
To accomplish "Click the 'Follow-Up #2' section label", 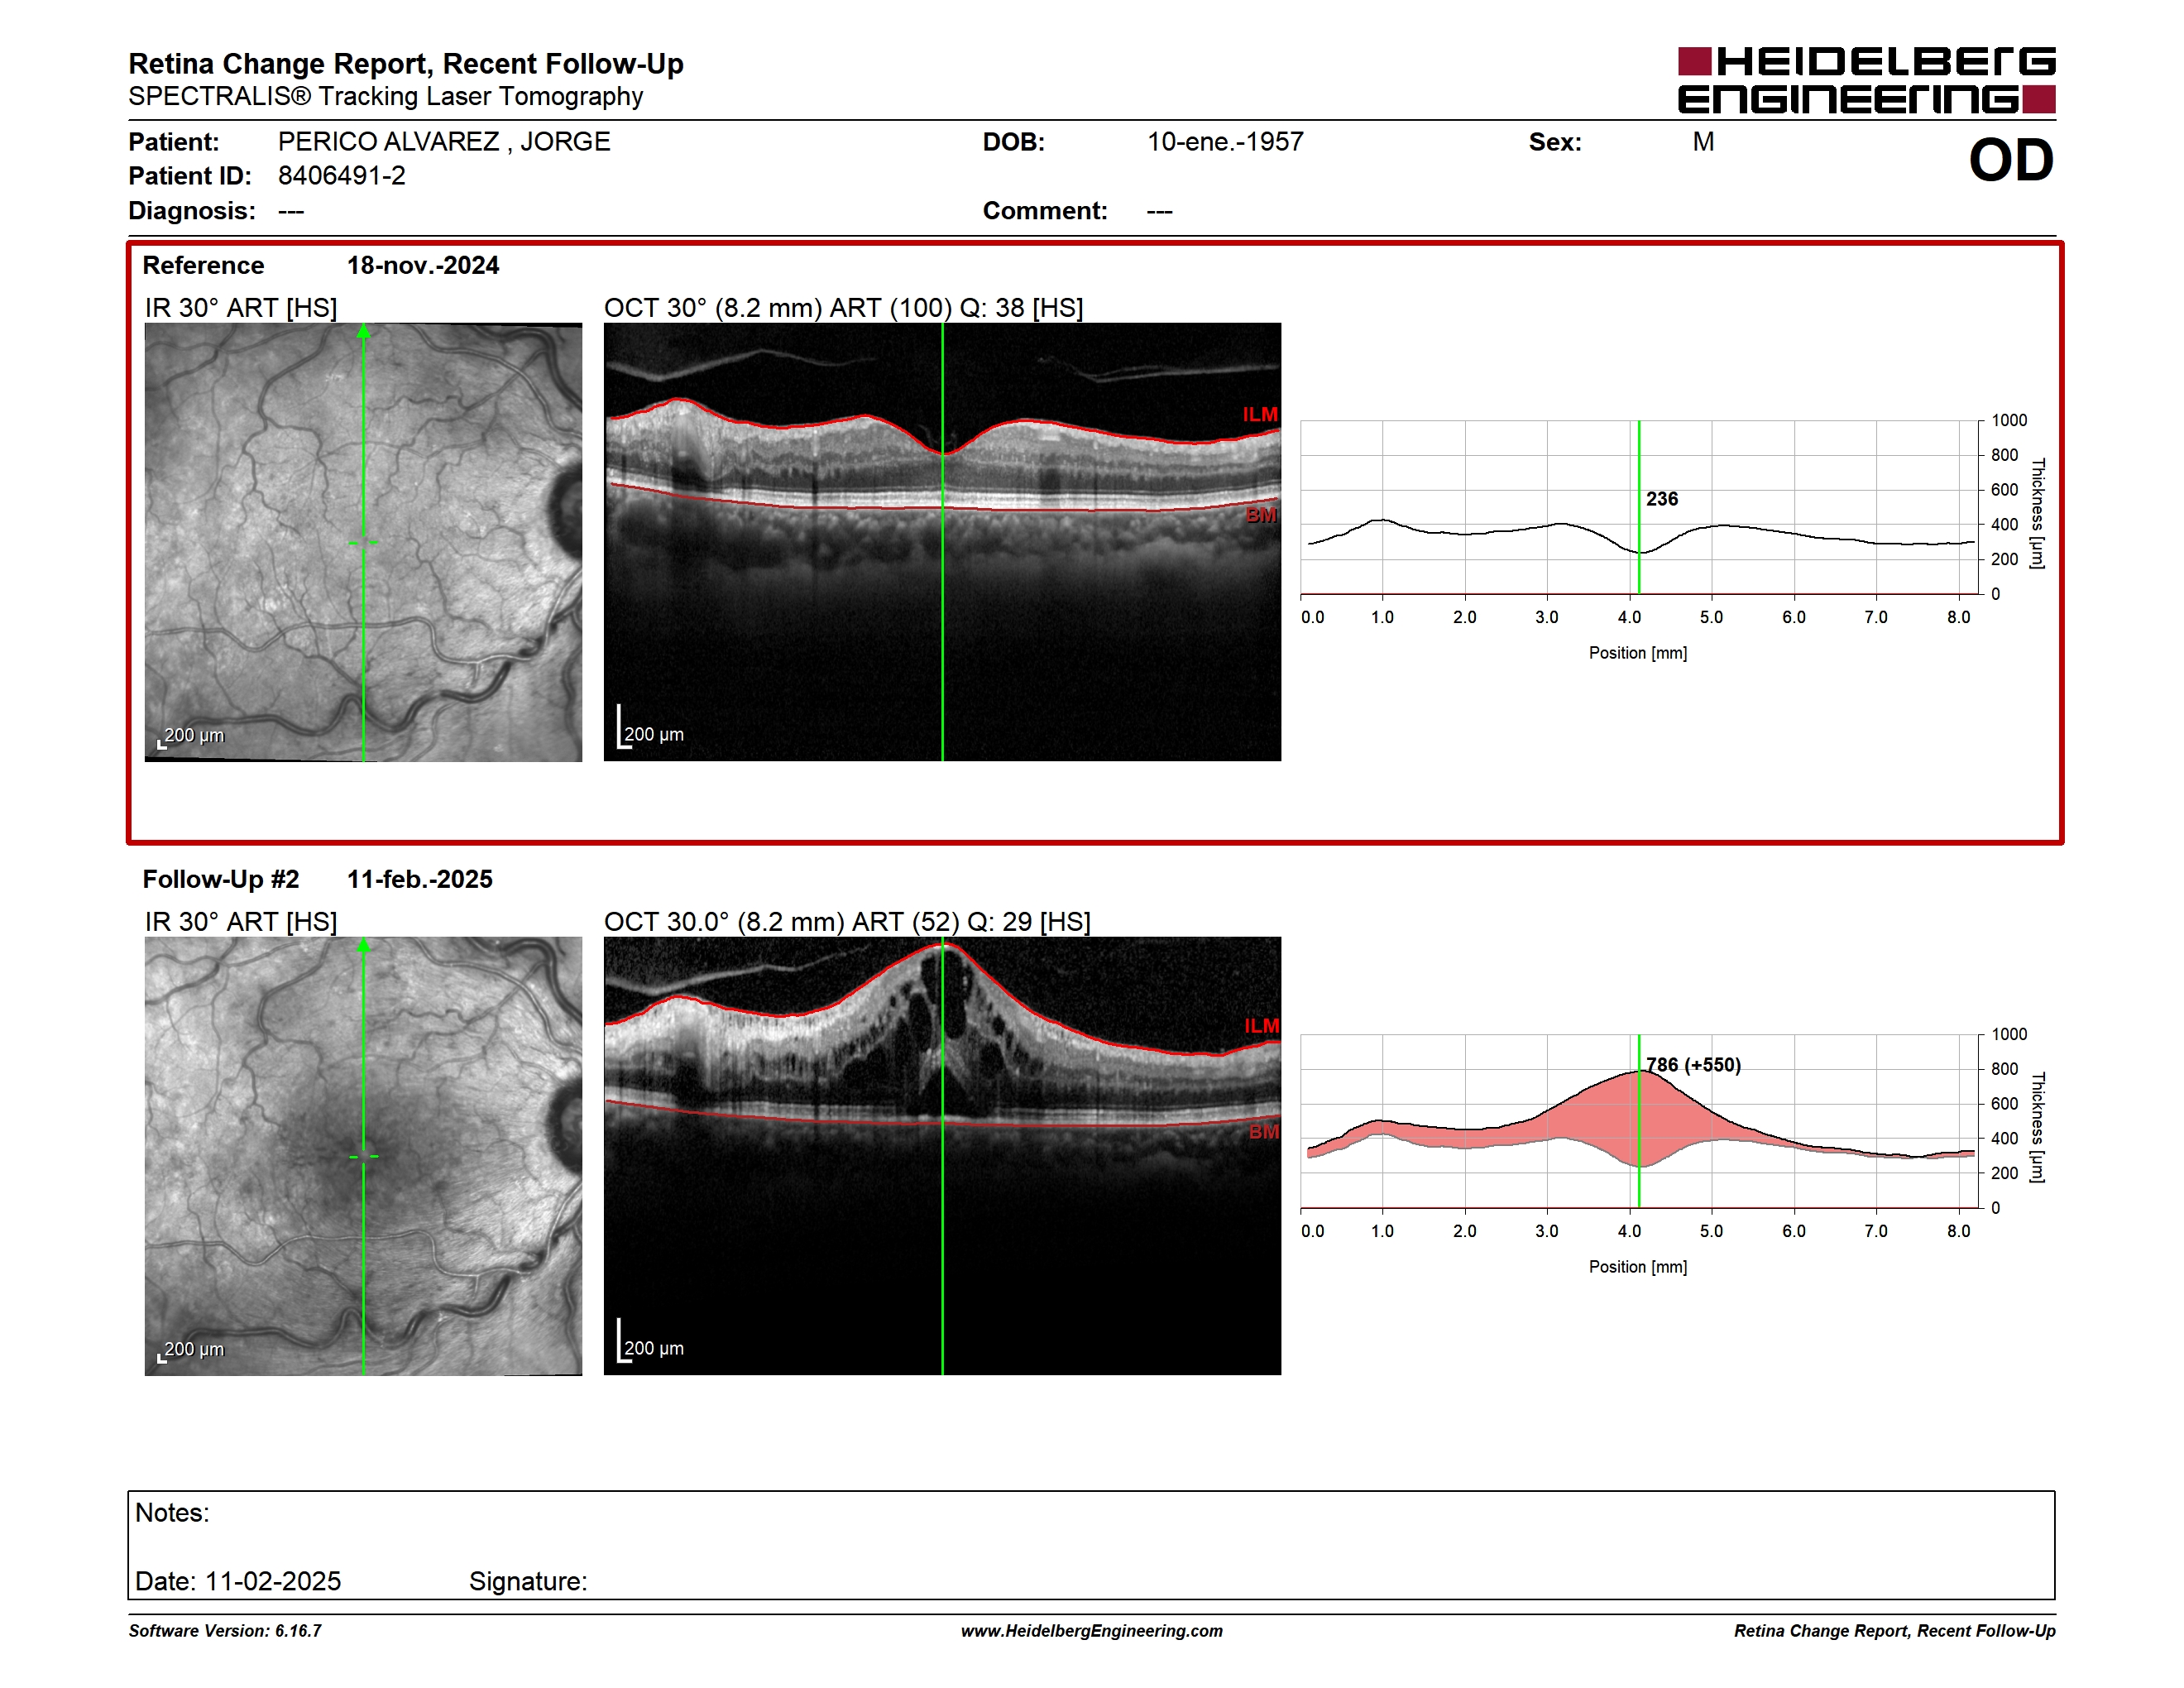I will [221, 879].
